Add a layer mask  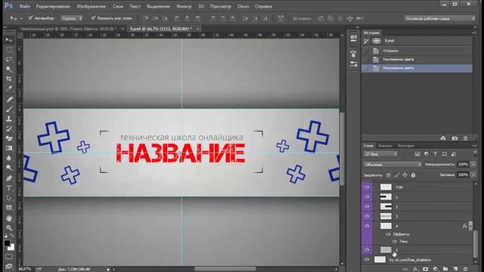coord(425,269)
